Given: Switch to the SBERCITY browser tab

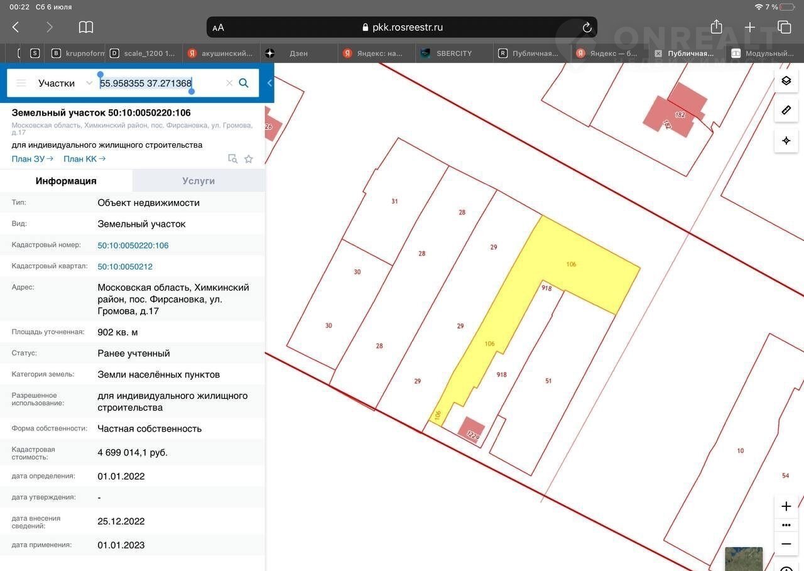Looking at the screenshot, I should pos(454,53).
